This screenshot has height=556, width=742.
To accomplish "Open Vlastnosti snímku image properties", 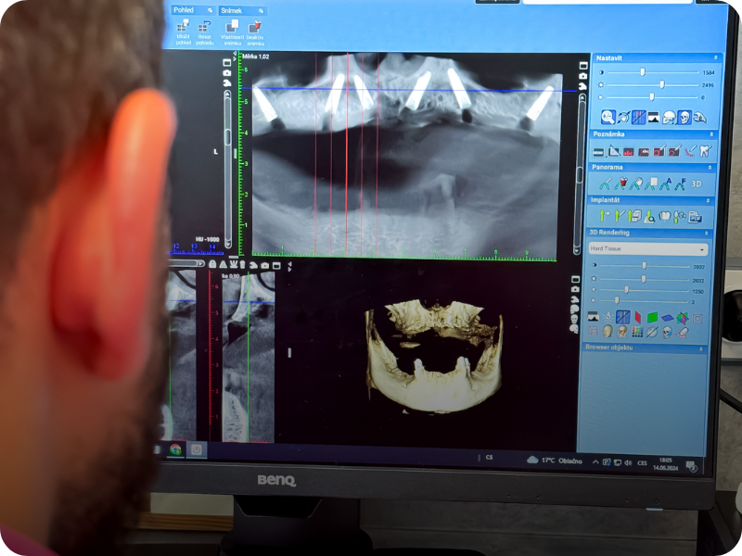I will point(232,28).
